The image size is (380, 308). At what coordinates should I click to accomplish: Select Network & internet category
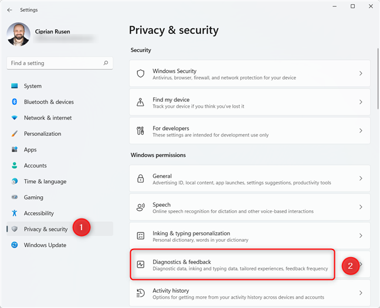click(60, 118)
